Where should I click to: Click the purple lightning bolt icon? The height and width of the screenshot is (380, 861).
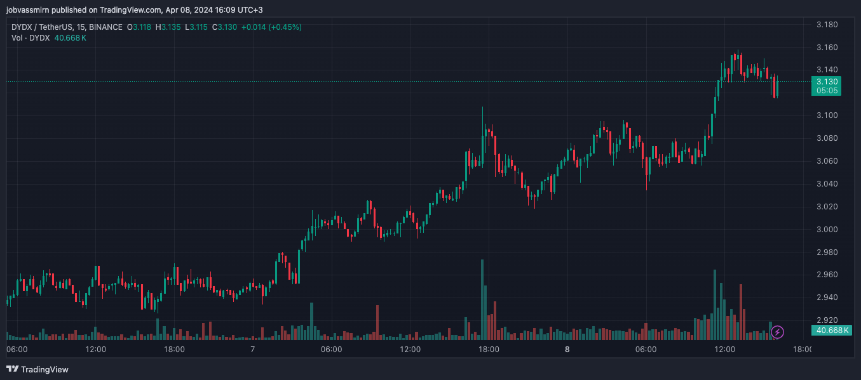777,331
